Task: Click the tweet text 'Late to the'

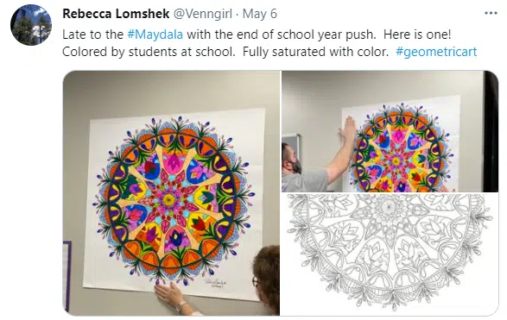Action: [92, 35]
